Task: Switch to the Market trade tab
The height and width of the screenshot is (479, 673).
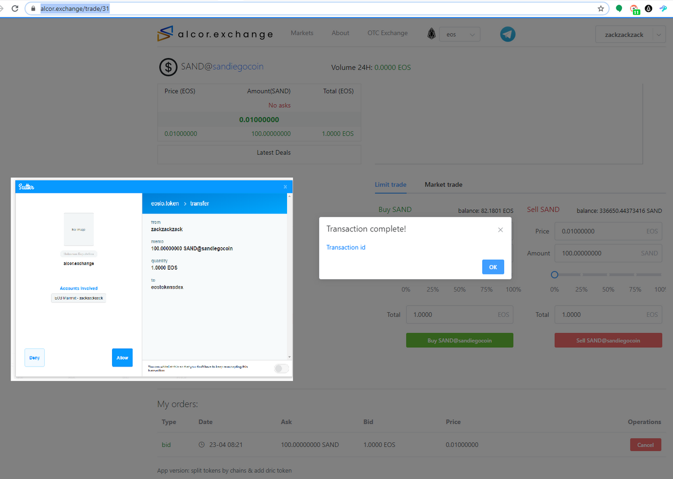Action: click(444, 185)
